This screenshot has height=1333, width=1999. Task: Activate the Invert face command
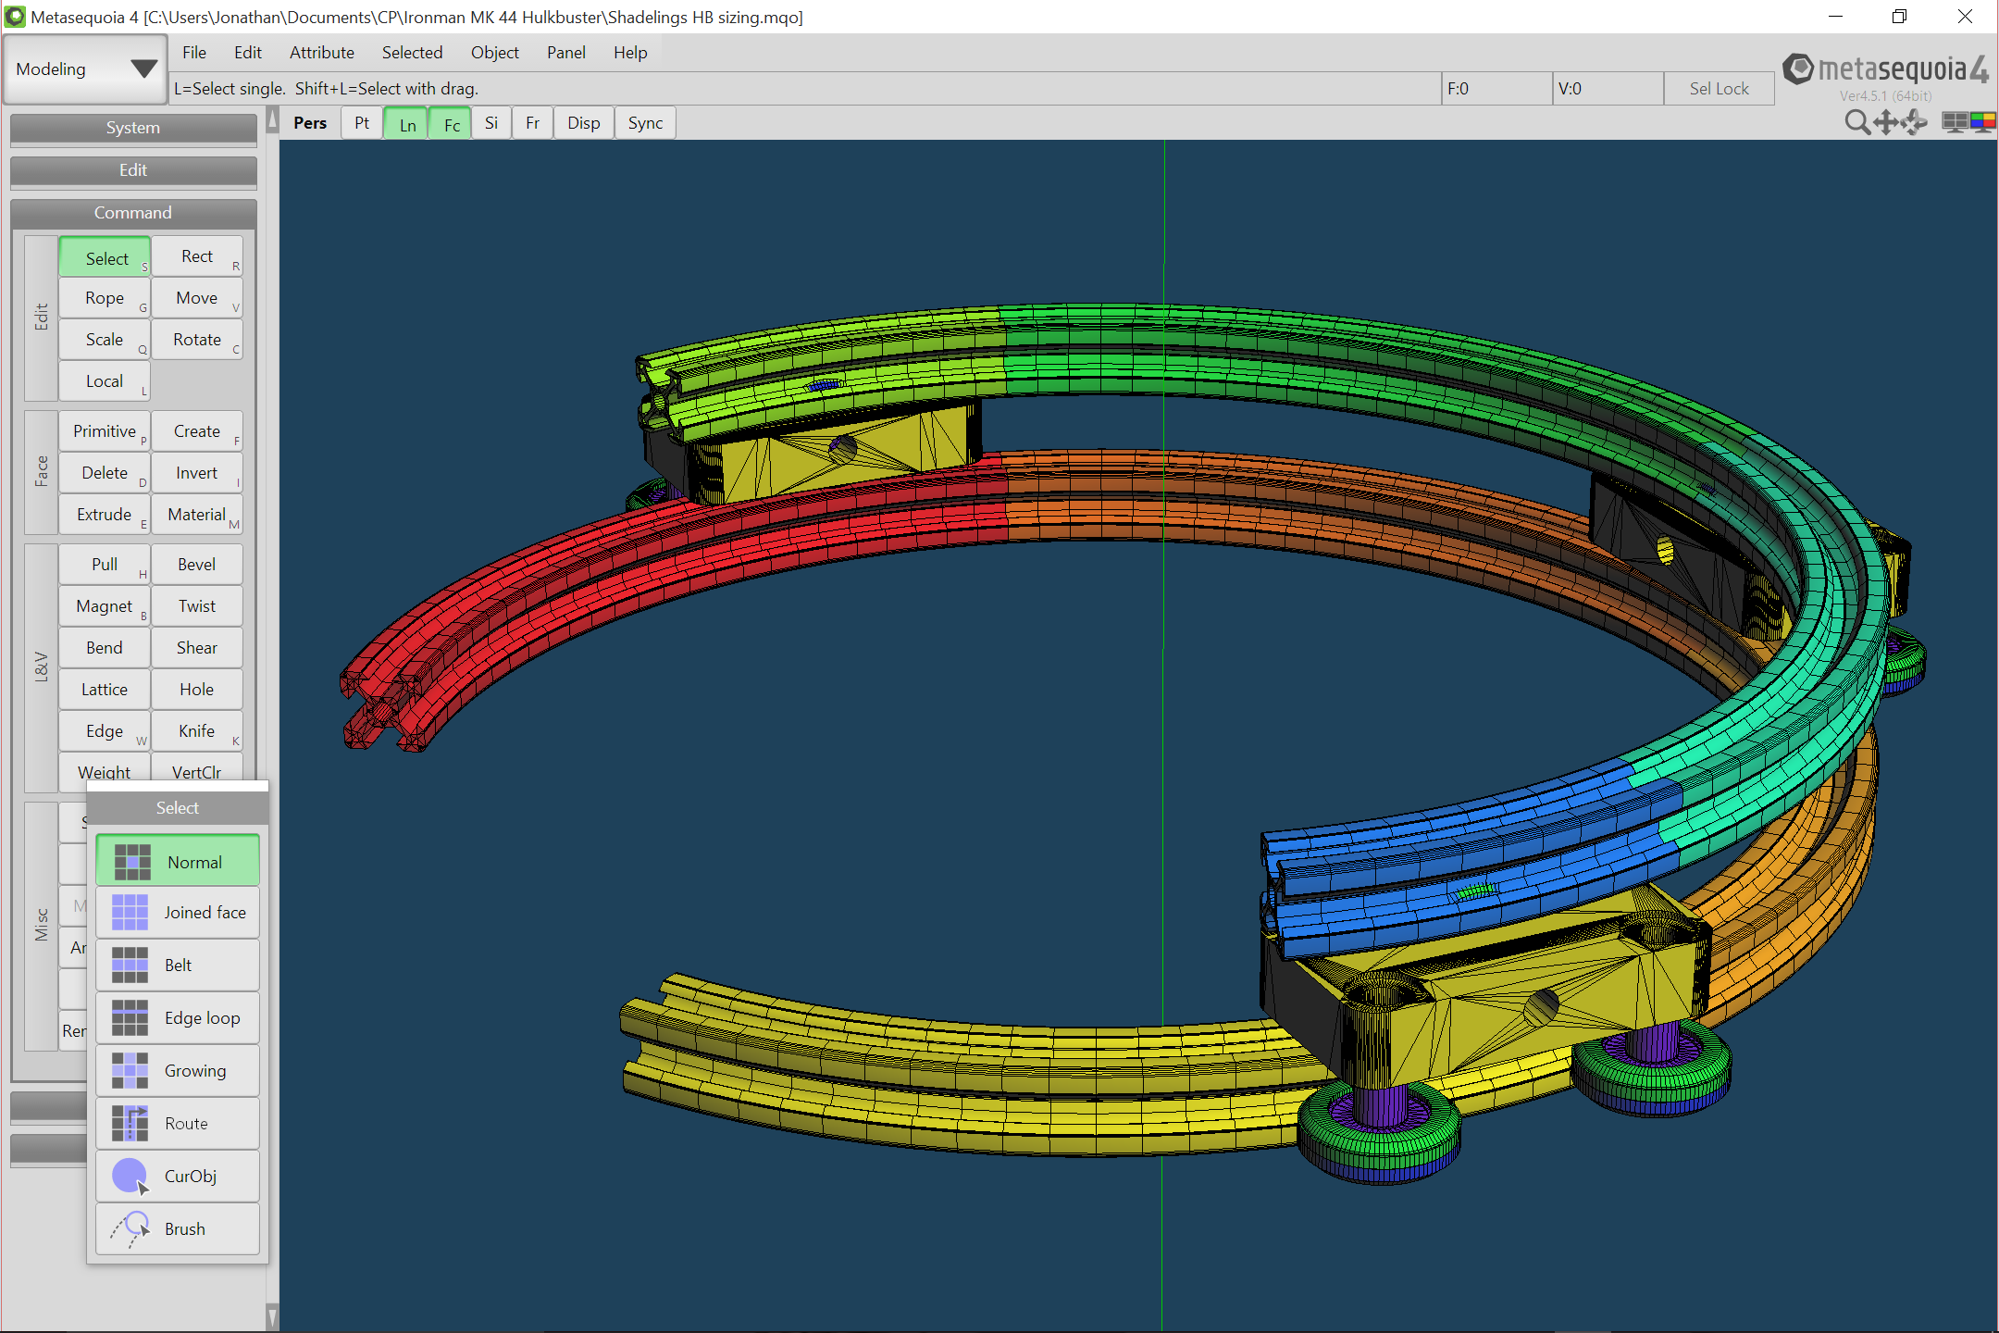[x=197, y=473]
